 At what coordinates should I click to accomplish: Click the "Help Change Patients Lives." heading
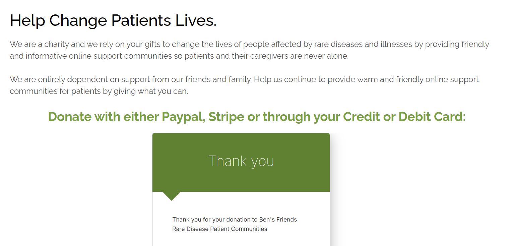[113, 20]
